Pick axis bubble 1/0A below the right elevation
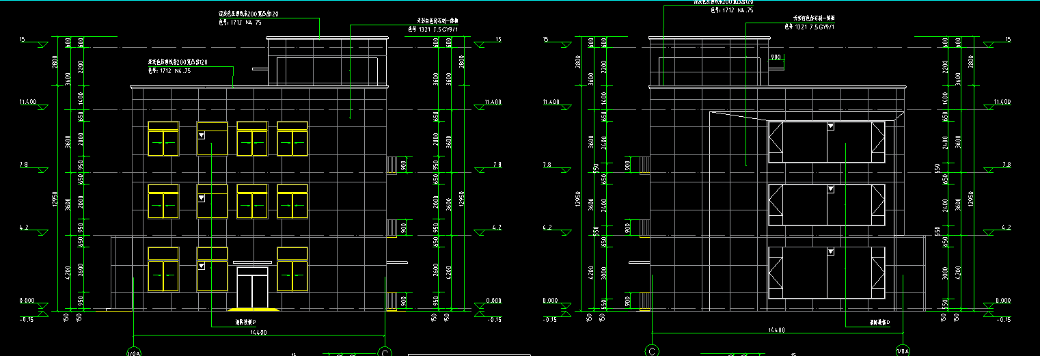 pyautogui.click(x=902, y=351)
